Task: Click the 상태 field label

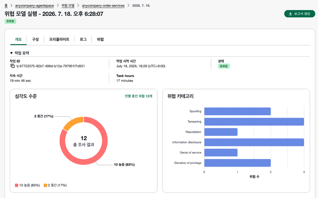Action: tap(221, 61)
